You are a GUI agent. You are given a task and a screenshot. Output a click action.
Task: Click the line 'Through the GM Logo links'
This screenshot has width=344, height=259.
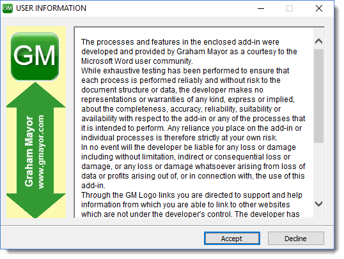point(192,195)
